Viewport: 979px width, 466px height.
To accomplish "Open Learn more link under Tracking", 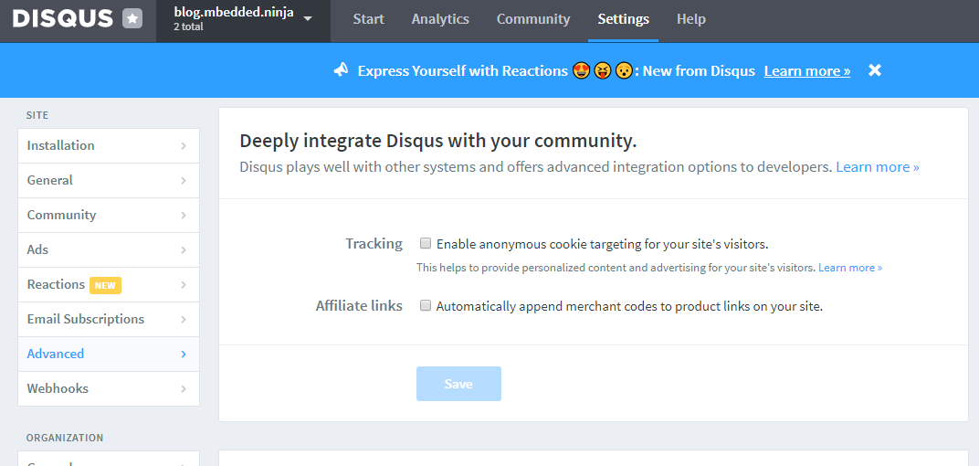I will point(849,268).
